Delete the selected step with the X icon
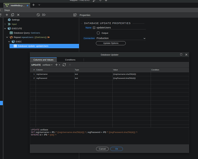198x159 pixels. pyautogui.click(x=18, y=15)
